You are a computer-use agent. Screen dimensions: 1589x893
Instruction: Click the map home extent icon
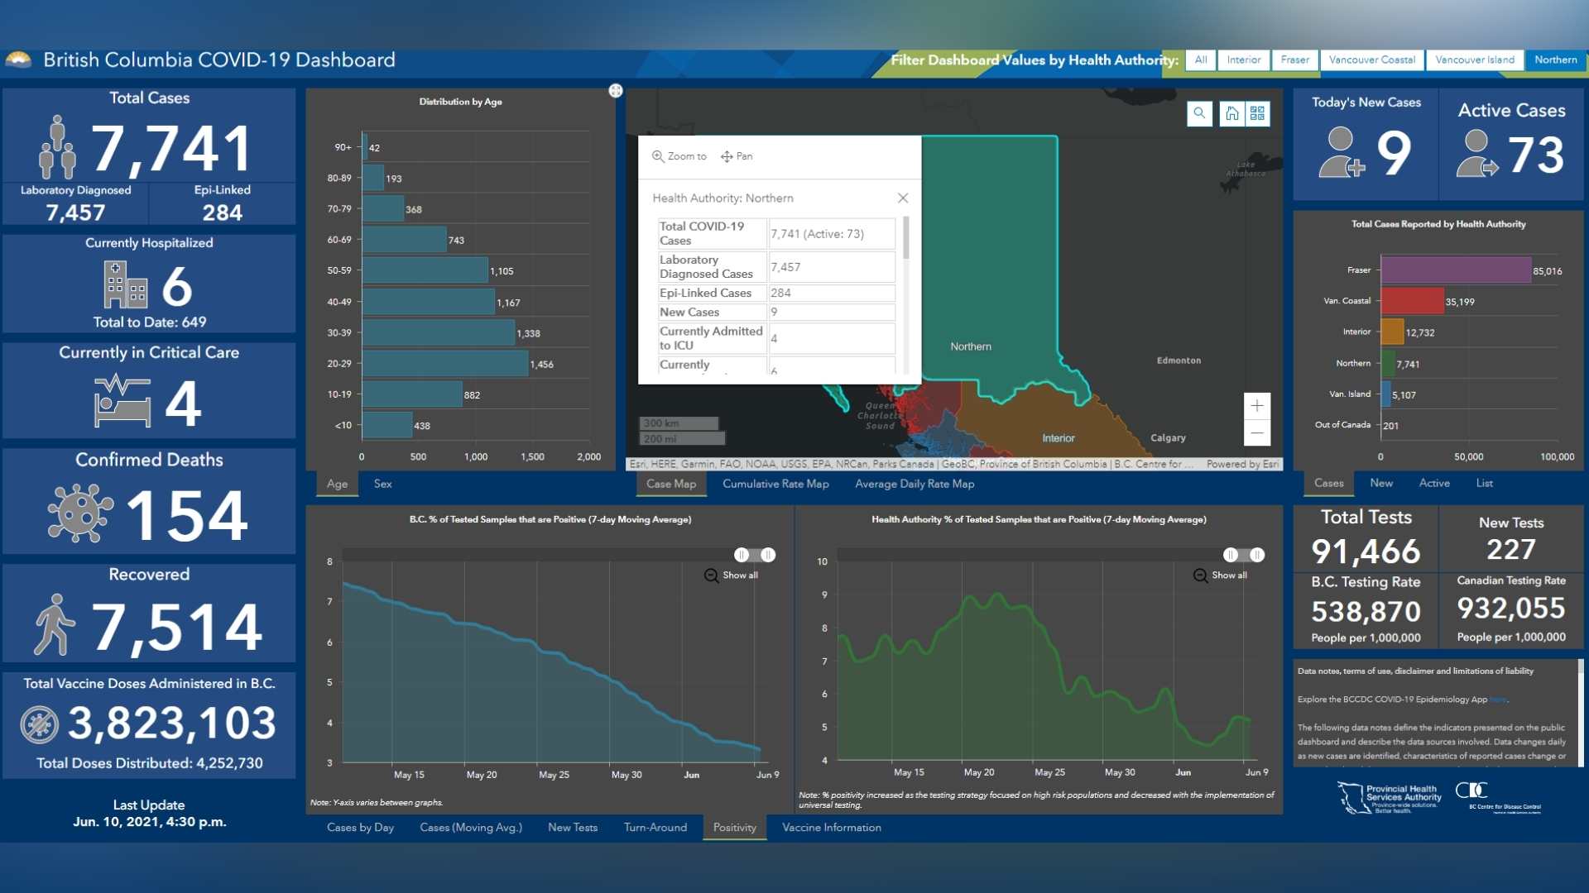[x=1231, y=113]
